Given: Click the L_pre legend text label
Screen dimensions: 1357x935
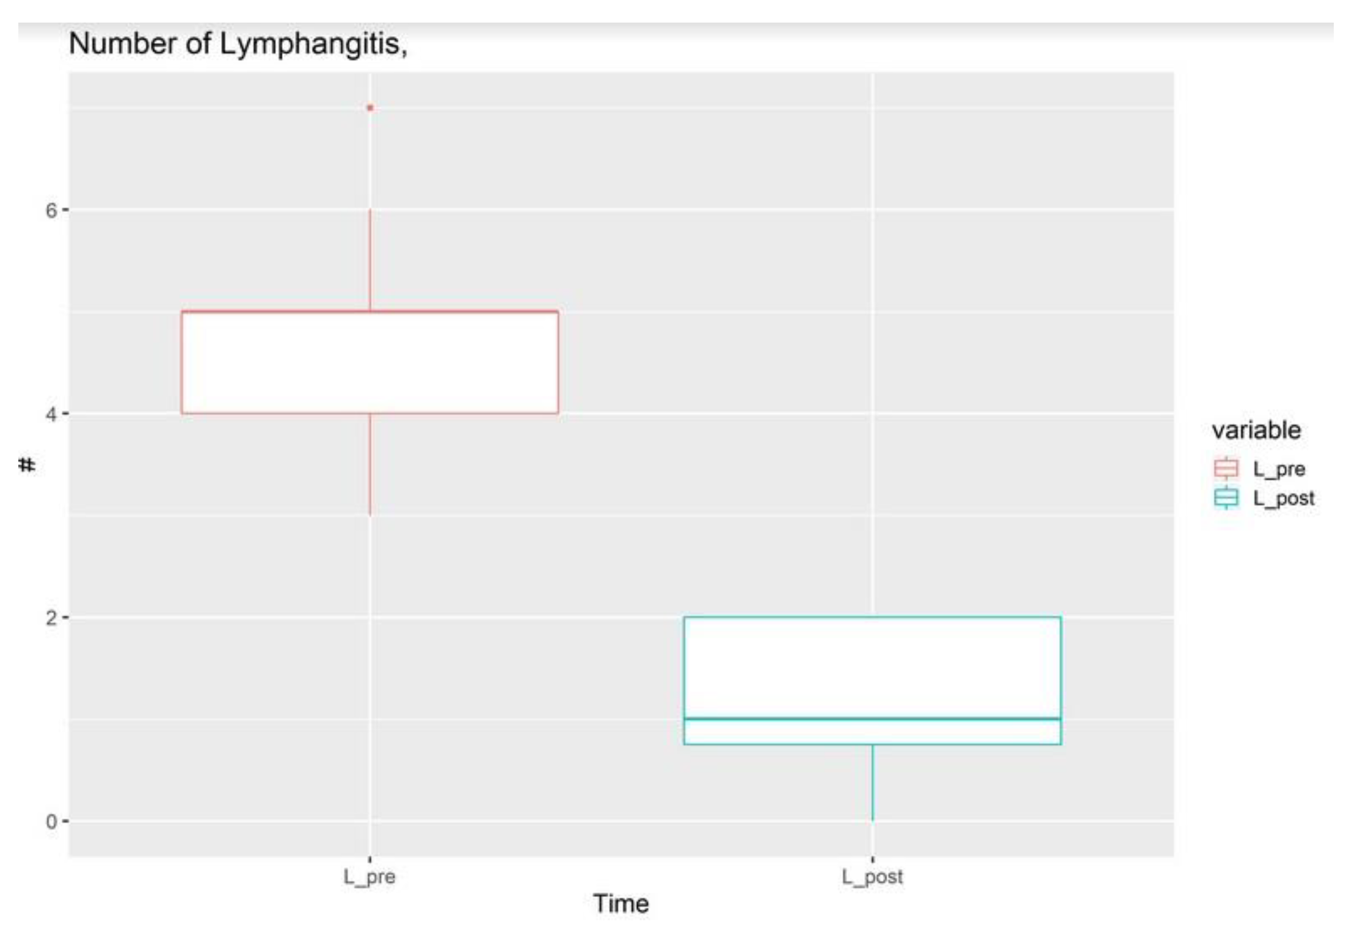Looking at the screenshot, I should 1279,469.
